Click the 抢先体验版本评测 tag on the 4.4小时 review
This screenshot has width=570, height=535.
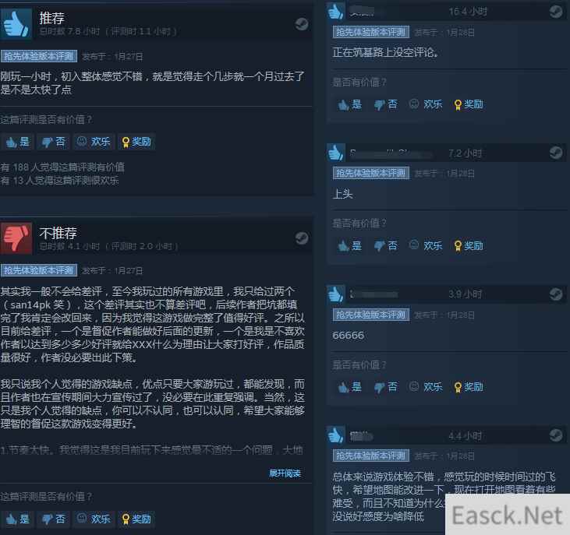pos(371,456)
